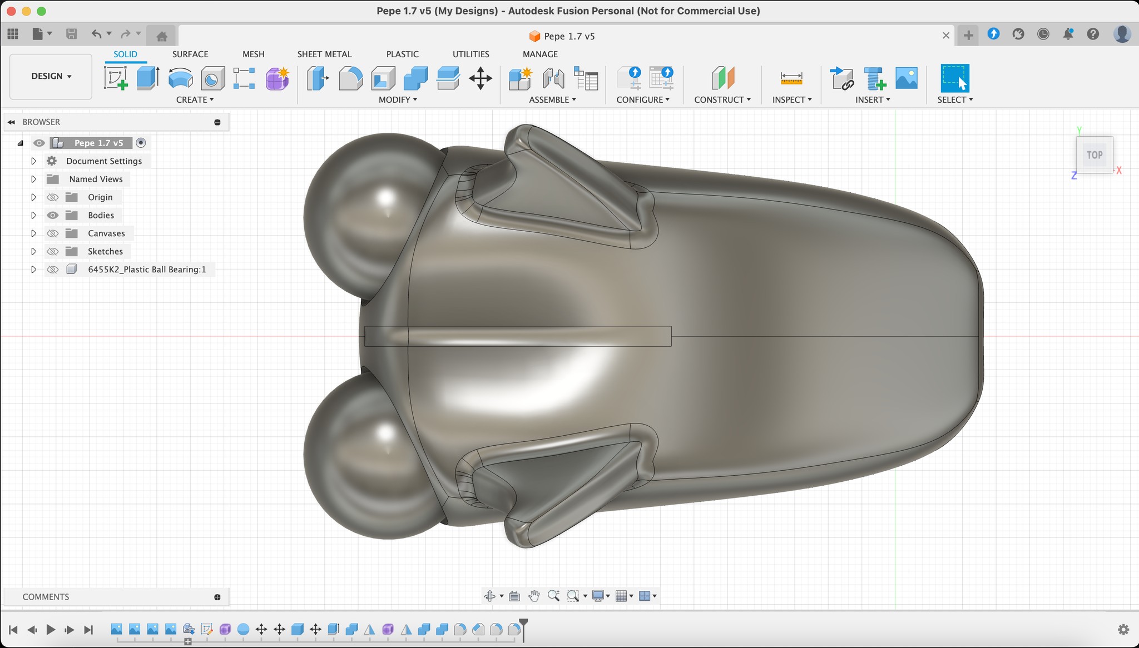Show the 6455K2 Plastic Ball Bearing component
Viewport: 1139px width, 648px height.
click(x=52, y=270)
